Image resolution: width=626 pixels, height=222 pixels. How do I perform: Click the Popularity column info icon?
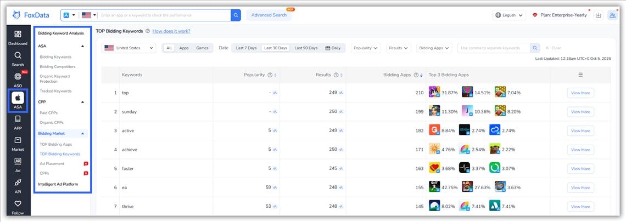tap(270, 75)
